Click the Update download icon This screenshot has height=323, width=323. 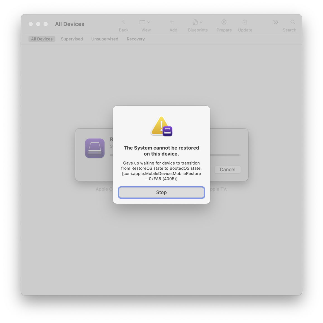(x=245, y=22)
